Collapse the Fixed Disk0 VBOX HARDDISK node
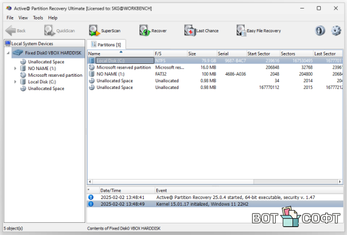 pyautogui.click(x=8, y=53)
